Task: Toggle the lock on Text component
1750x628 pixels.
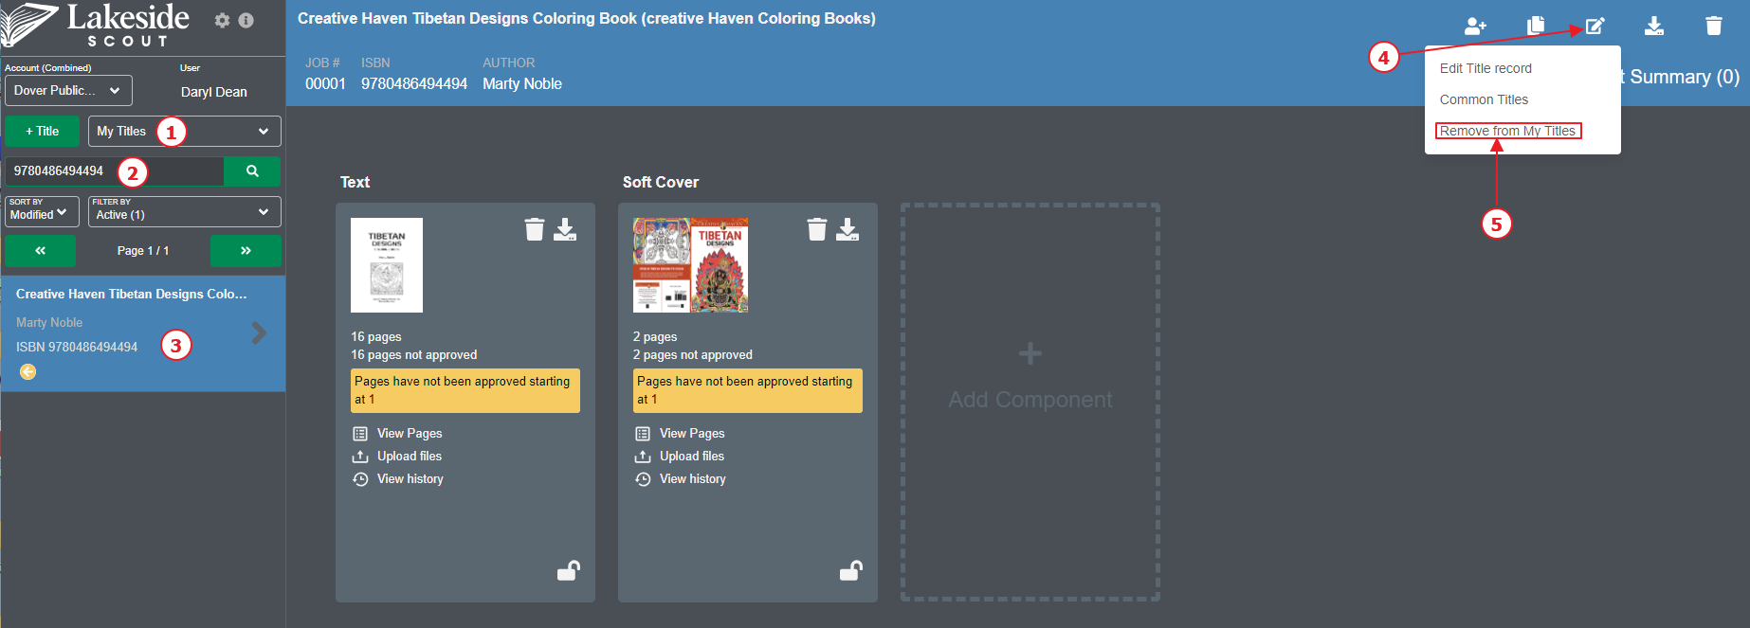Action: (569, 570)
